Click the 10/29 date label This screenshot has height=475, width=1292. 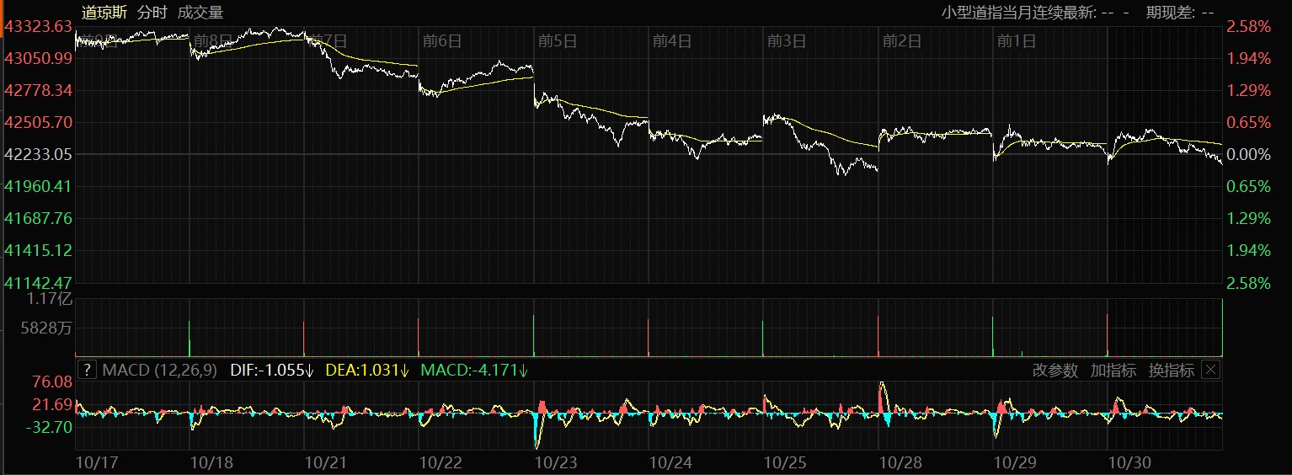(x=1014, y=462)
